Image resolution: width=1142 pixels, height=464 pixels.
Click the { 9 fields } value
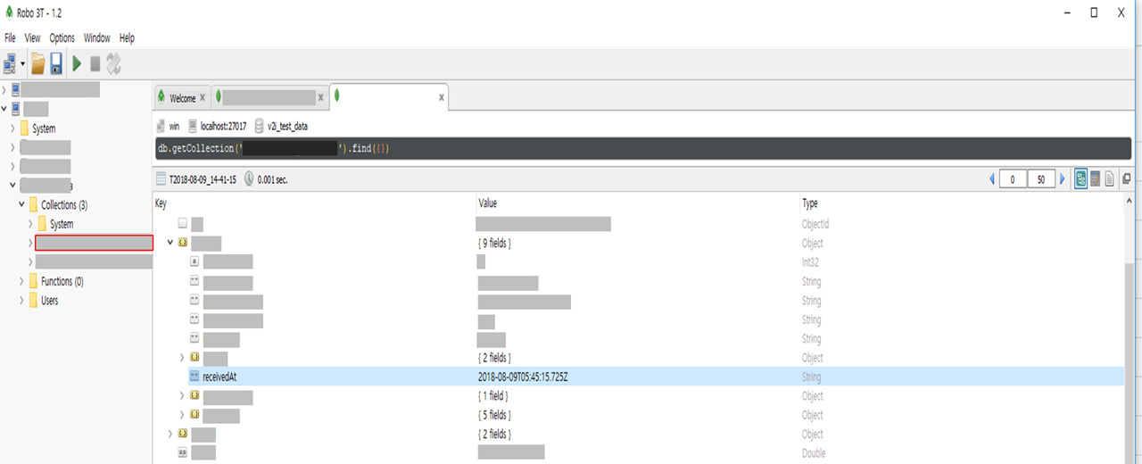coord(494,244)
